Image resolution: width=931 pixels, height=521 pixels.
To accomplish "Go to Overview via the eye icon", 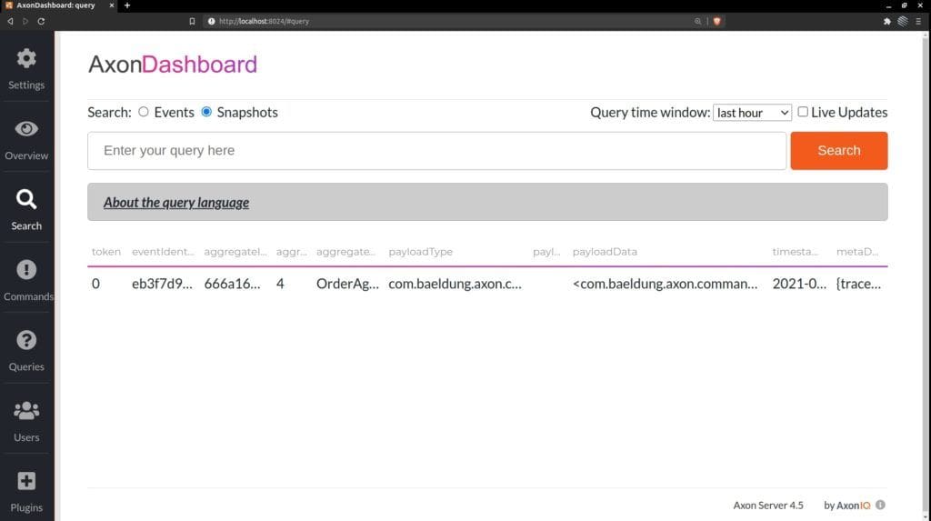I will click(x=26, y=129).
